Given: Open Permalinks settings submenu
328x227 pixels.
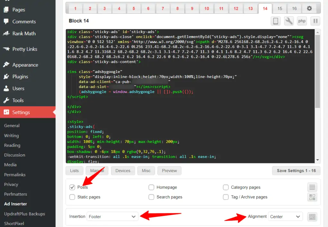Looking at the screenshot, I should (15, 174).
